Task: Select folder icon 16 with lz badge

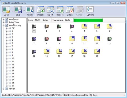Action: (59, 51)
